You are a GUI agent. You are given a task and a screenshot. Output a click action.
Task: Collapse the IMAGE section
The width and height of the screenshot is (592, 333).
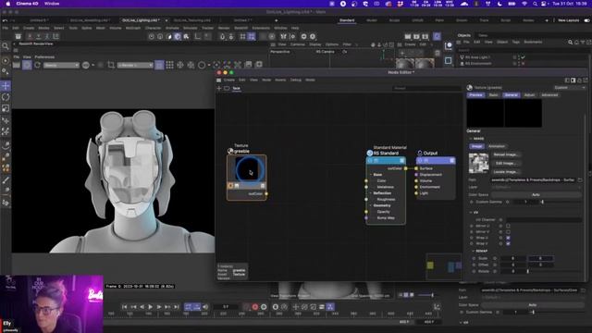coord(471,139)
